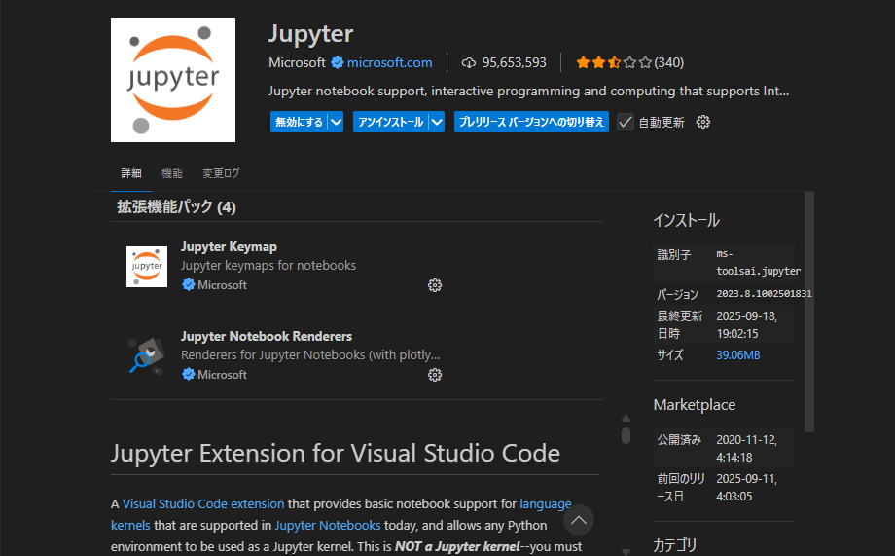The image size is (895, 556).
Task: Click the Jupyter Notebook Renderers gear icon
Action: [435, 375]
